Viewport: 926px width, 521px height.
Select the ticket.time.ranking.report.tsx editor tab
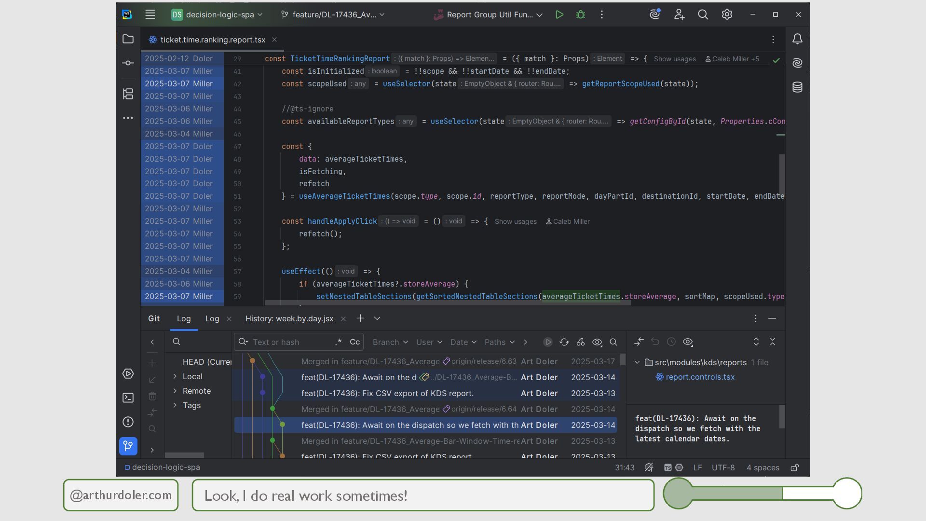point(212,40)
